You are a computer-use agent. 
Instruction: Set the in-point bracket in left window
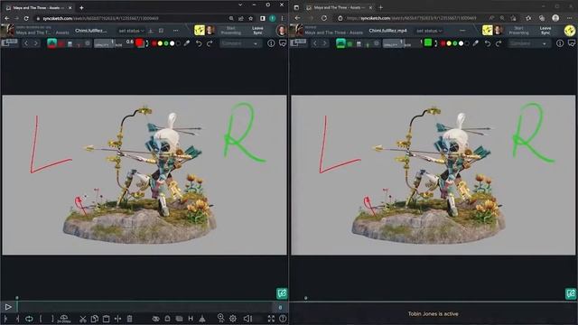pyautogui.click(x=41, y=319)
